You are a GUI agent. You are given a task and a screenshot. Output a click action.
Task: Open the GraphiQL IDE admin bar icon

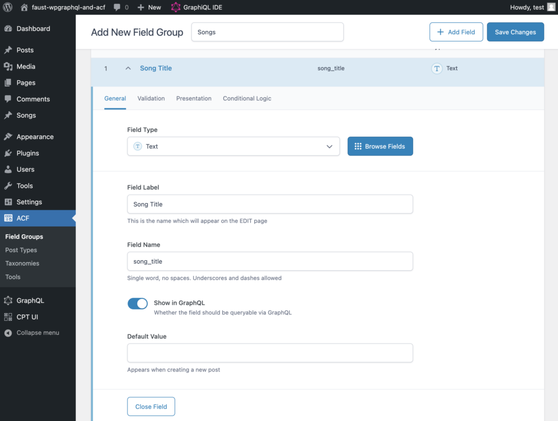(175, 8)
